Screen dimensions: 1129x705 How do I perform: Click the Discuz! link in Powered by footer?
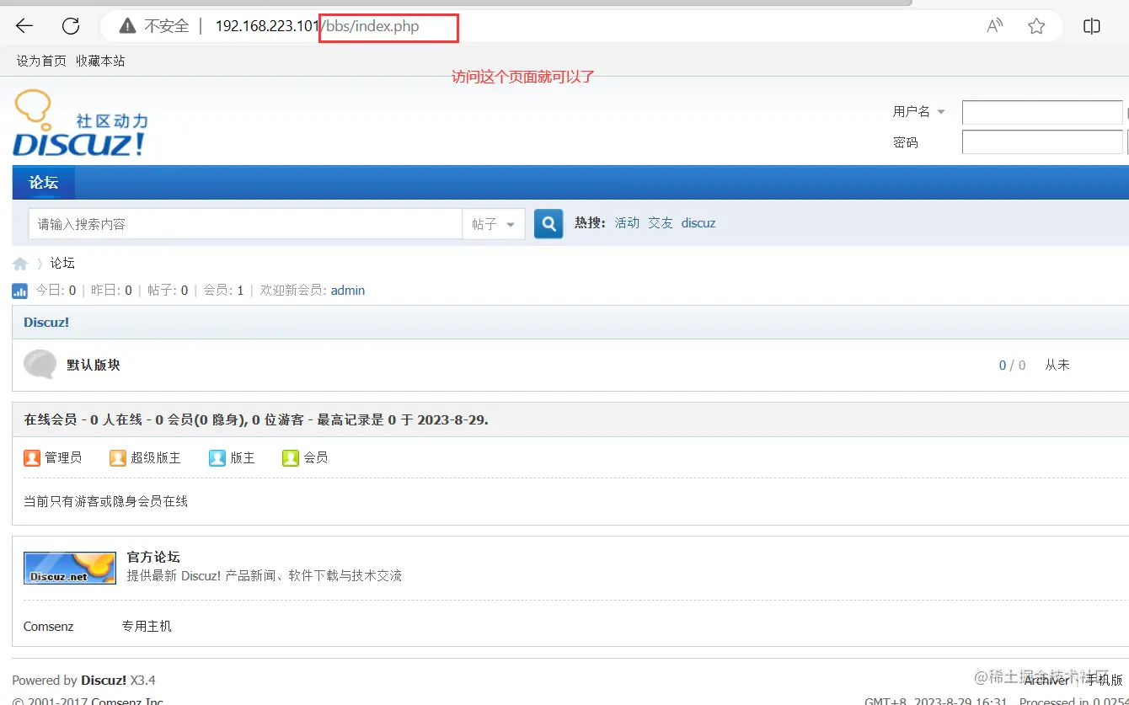coord(104,681)
